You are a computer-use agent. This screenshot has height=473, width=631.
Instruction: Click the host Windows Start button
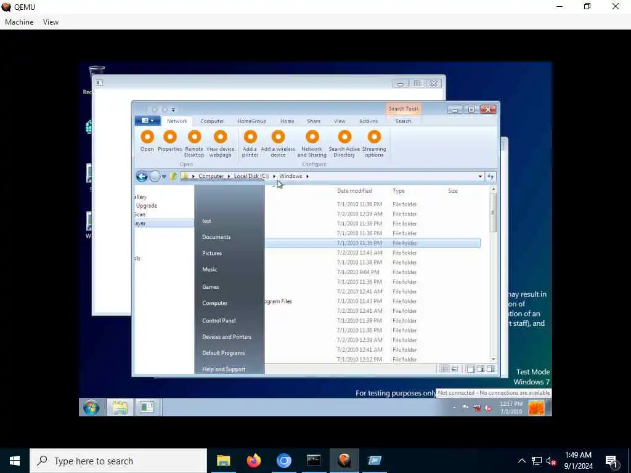15,461
